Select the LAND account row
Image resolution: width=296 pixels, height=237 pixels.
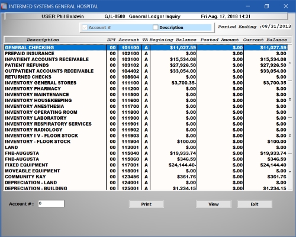coord(146,148)
